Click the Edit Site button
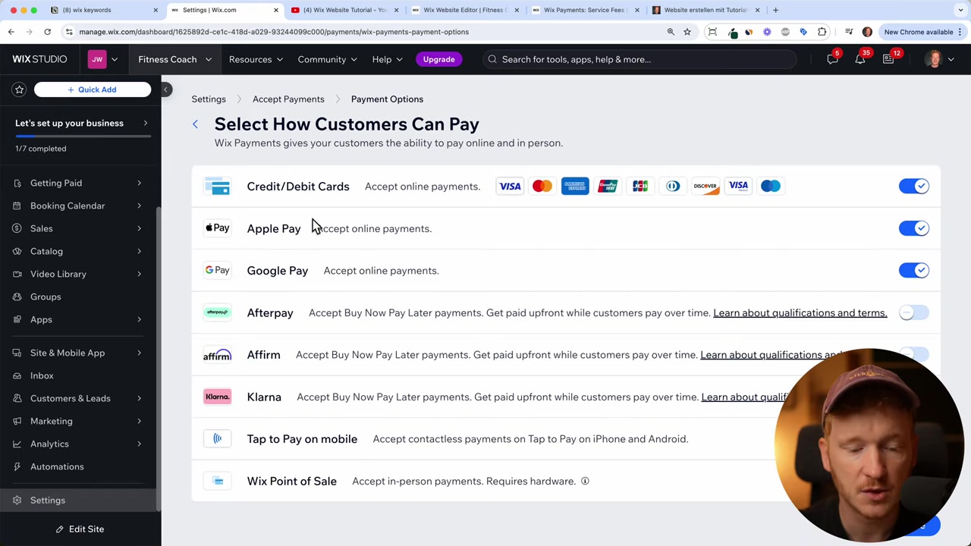The image size is (971, 546). click(80, 529)
